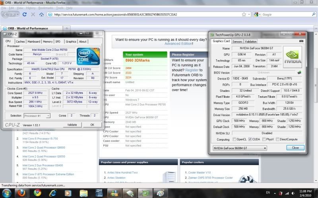Click the EN language indicator in tray
This screenshot has width=318, height=198.
click(268, 192)
